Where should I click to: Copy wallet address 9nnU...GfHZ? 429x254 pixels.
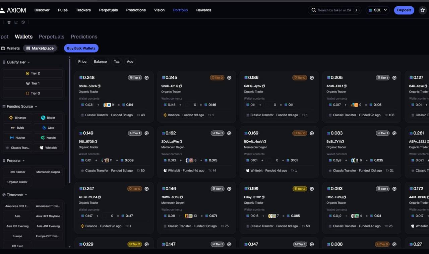tap(181, 86)
